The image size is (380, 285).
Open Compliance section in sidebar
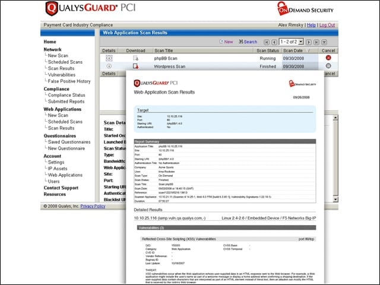tap(56, 89)
